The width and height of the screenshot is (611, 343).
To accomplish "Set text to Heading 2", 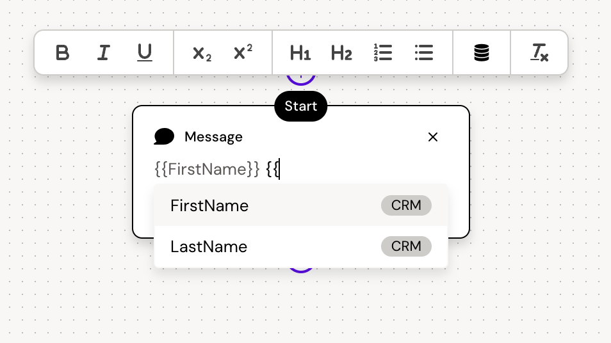I will (x=341, y=52).
